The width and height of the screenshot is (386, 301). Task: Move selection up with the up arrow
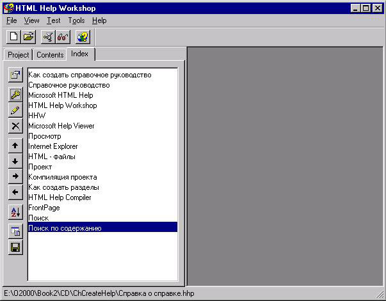click(x=15, y=146)
